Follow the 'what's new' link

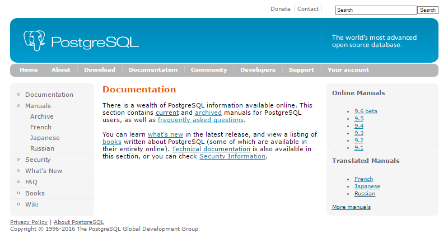click(165, 134)
